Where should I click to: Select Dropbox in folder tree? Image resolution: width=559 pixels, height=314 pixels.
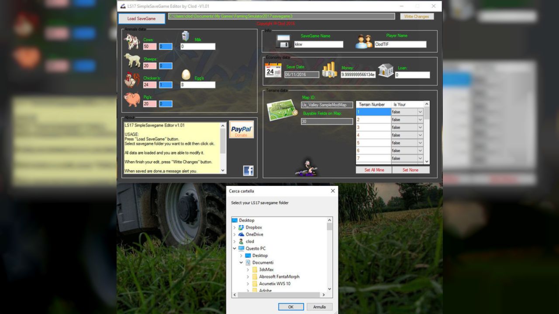pyautogui.click(x=254, y=227)
